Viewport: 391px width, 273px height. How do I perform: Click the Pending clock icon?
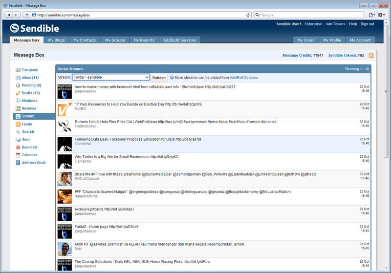click(x=18, y=85)
